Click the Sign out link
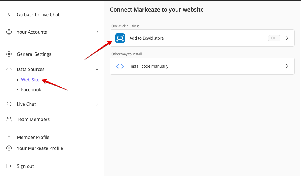 (x=25, y=166)
